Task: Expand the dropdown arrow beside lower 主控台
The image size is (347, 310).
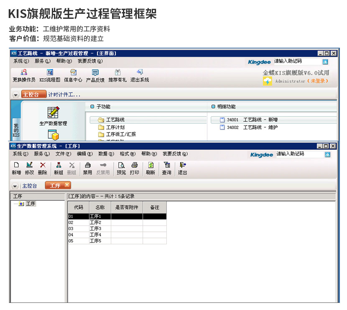Action: tap(15, 186)
